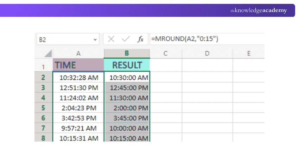Click the Cancel X icon in formula bar
Screen dimensions: 299x158
click(111, 39)
